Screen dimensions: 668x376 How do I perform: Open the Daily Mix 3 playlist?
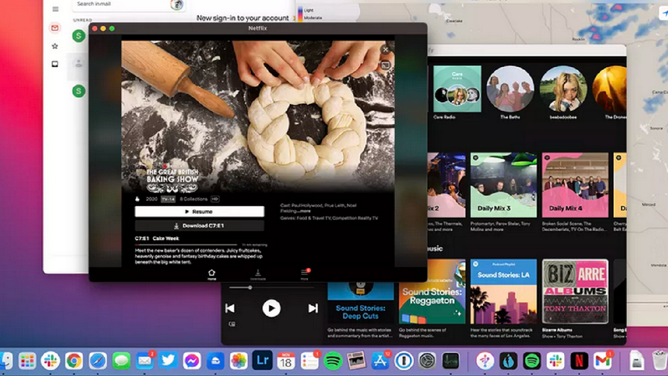pyautogui.click(x=504, y=185)
